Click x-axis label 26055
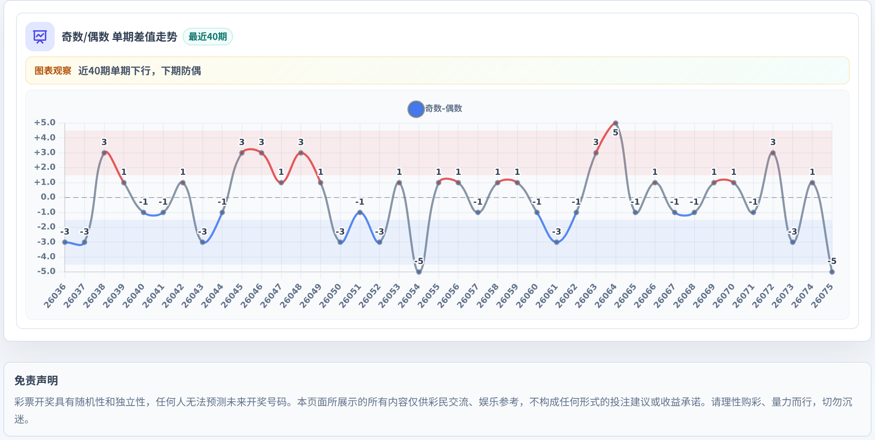Viewport: 875px width, 440px height. (429, 296)
